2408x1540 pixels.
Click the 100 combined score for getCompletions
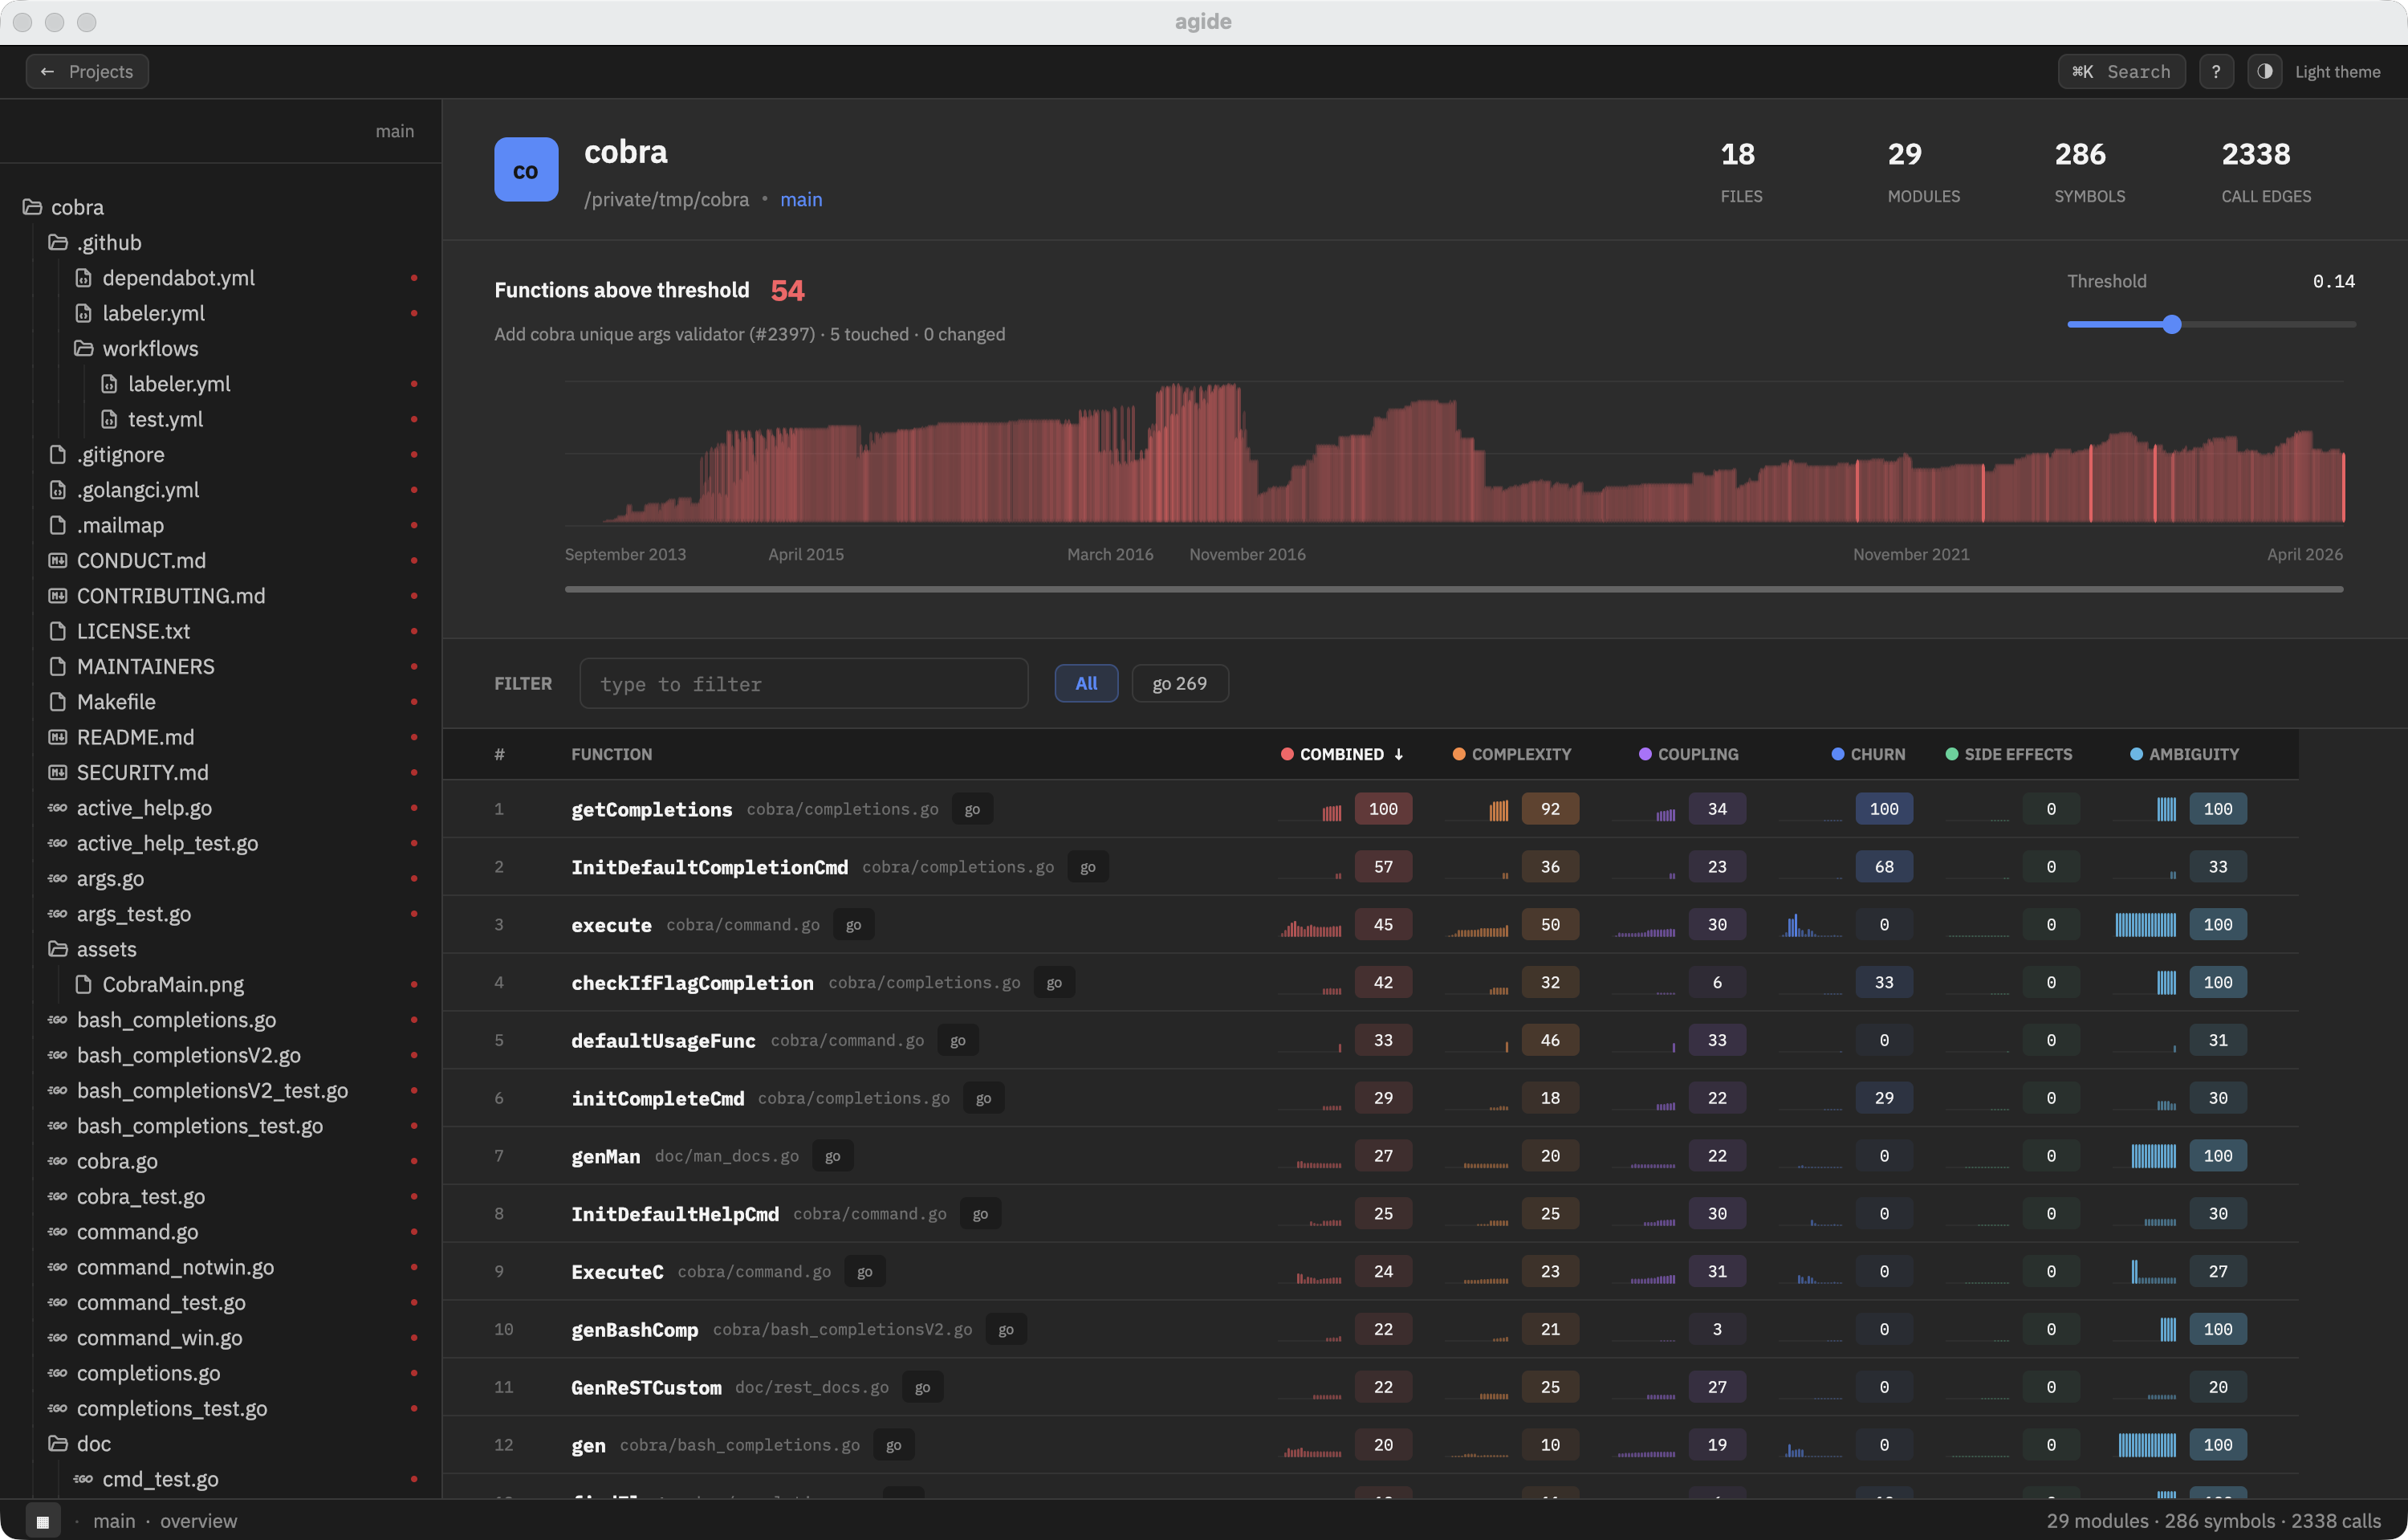1383,809
